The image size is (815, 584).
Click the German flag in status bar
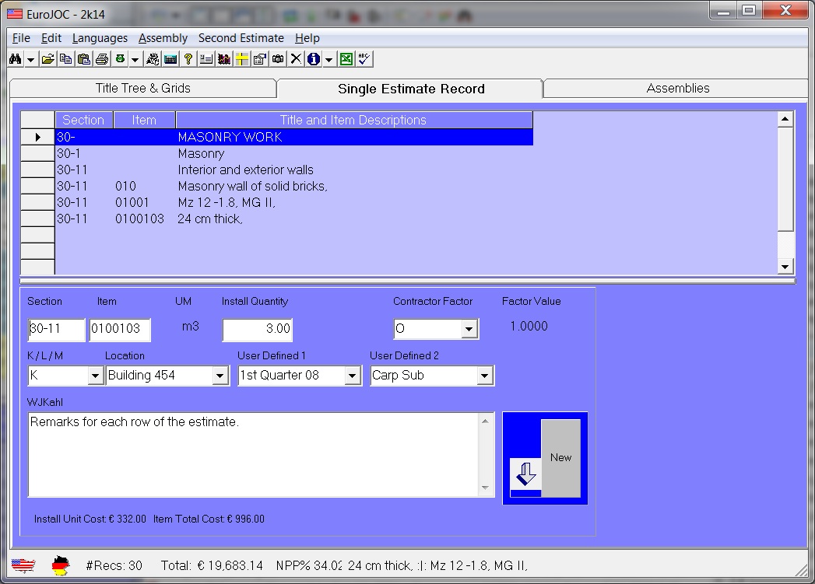pos(61,565)
